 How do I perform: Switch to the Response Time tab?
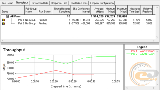point(59,3)
